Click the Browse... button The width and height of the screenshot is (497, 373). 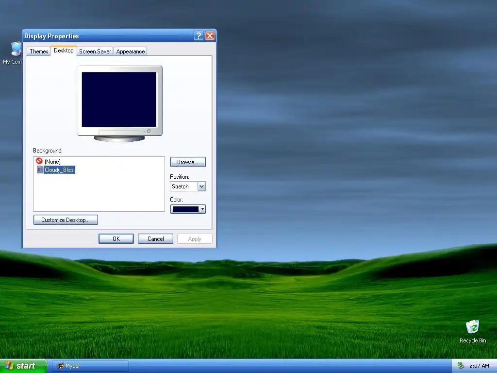tap(188, 162)
